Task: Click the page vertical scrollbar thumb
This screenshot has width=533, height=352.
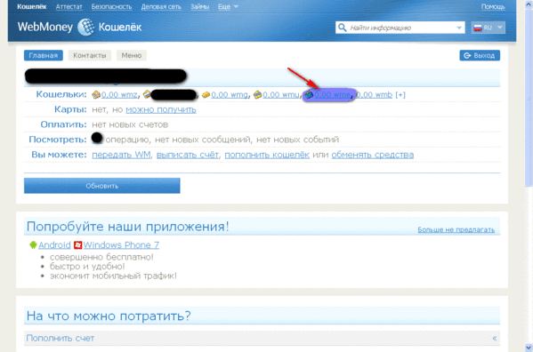Action: [x=529, y=97]
